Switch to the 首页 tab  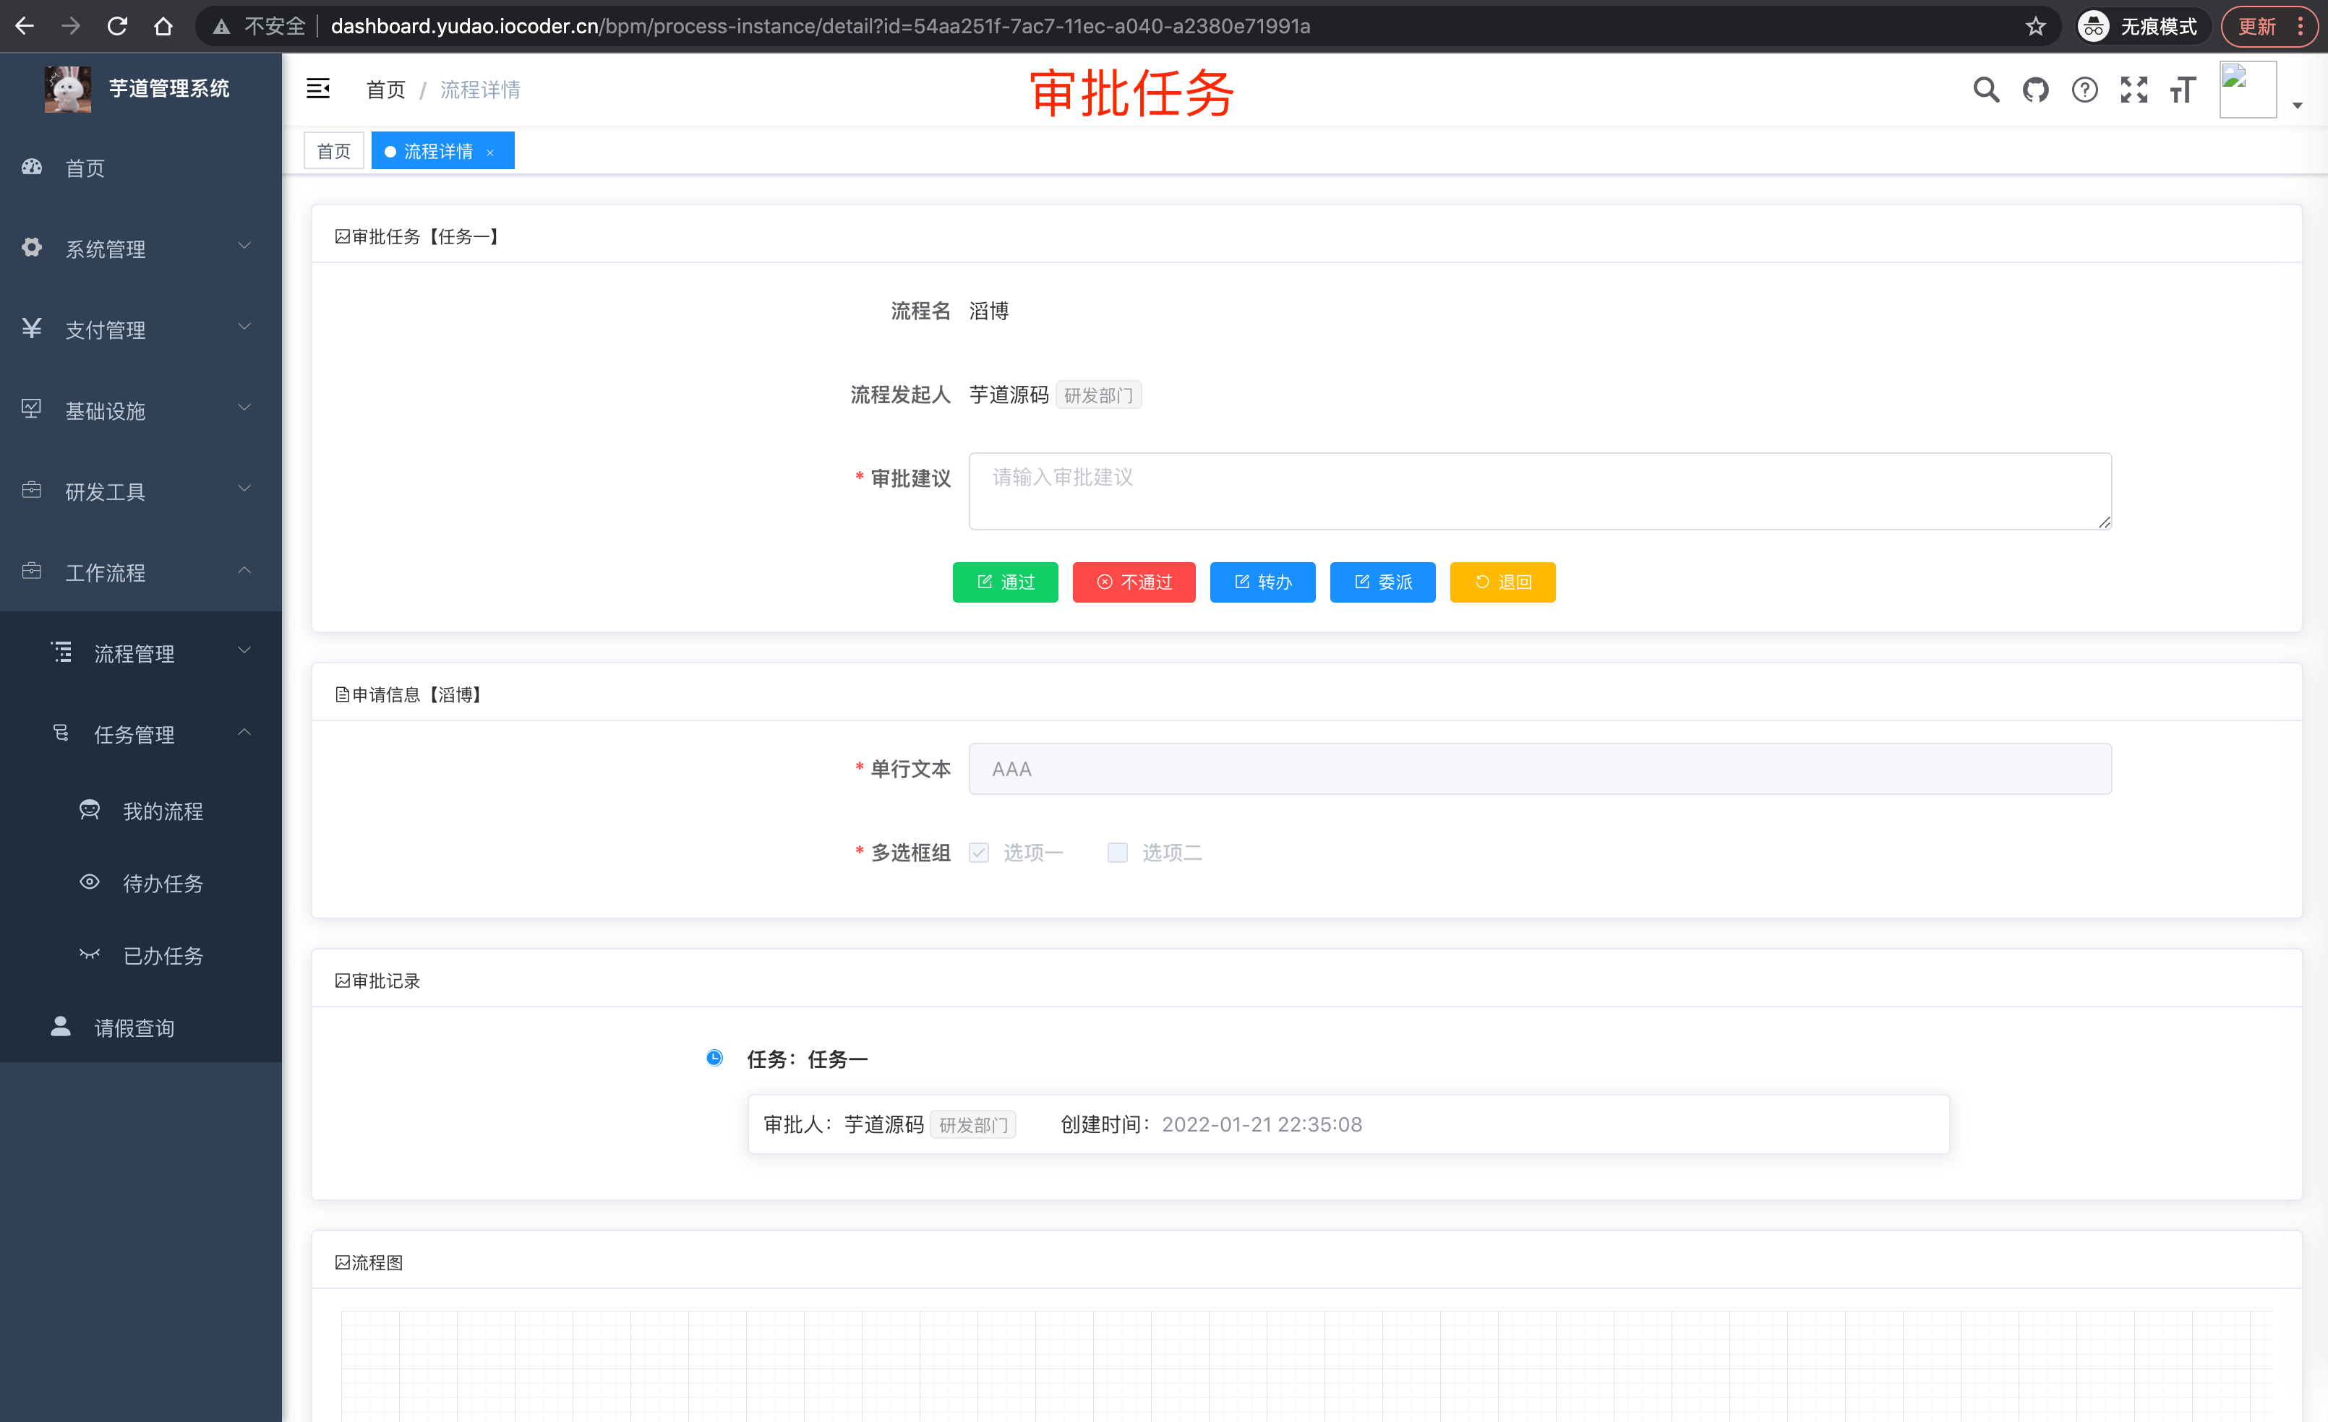[333, 150]
